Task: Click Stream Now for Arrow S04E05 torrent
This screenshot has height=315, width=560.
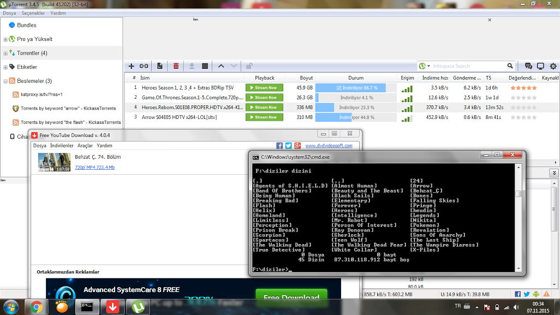Action: click(264, 117)
